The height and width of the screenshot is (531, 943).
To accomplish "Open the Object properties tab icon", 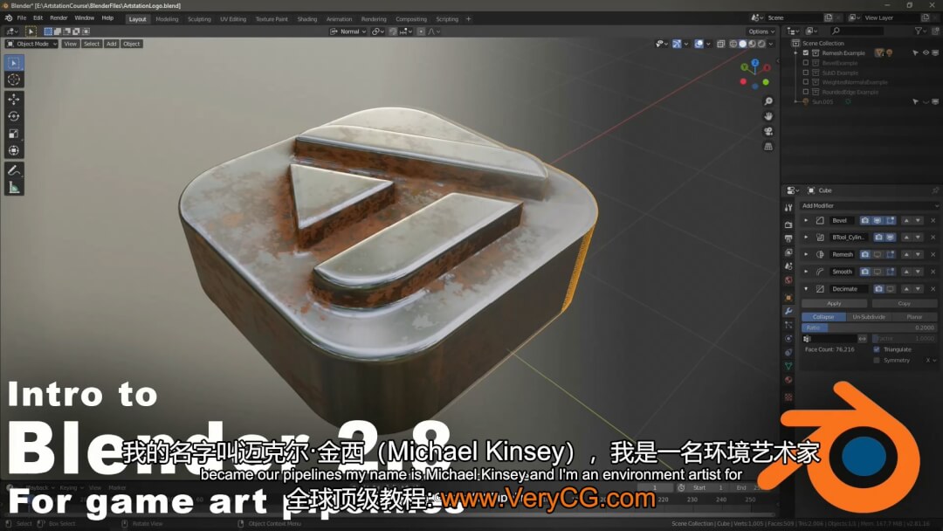I will (788, 297).
